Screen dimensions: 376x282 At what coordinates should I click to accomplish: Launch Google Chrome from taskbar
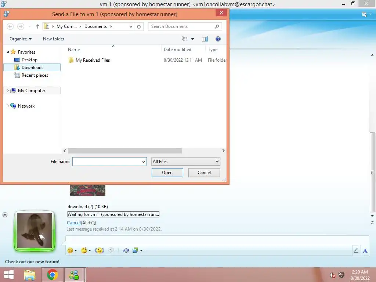click(52, 275)
